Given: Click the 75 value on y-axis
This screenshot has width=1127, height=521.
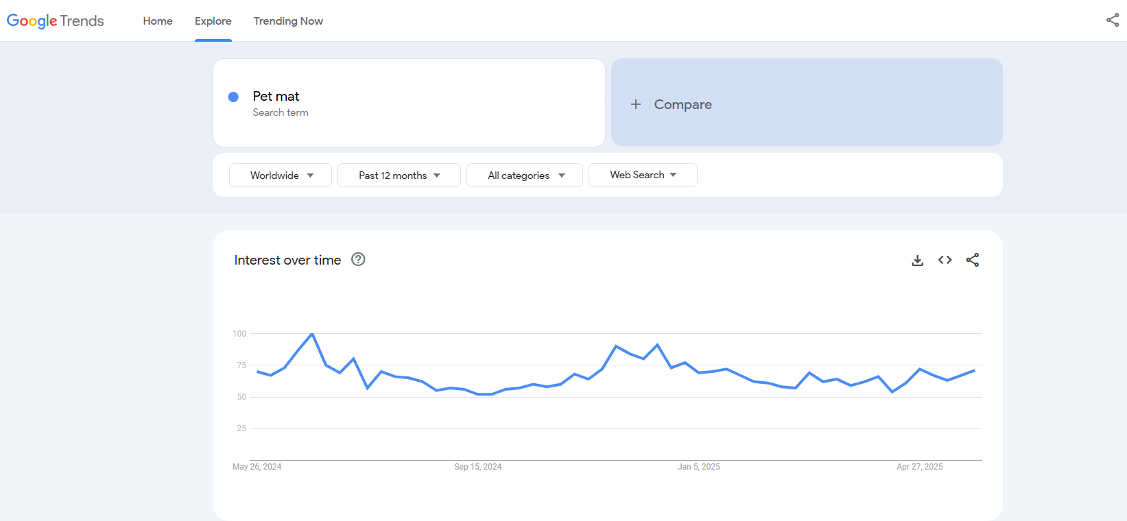Looking at the screenshot, I should (x=241, y=365).
